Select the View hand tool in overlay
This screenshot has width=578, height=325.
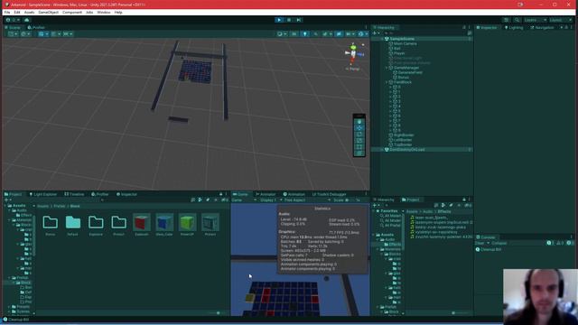pyautogui.click(x=359, y=122)
